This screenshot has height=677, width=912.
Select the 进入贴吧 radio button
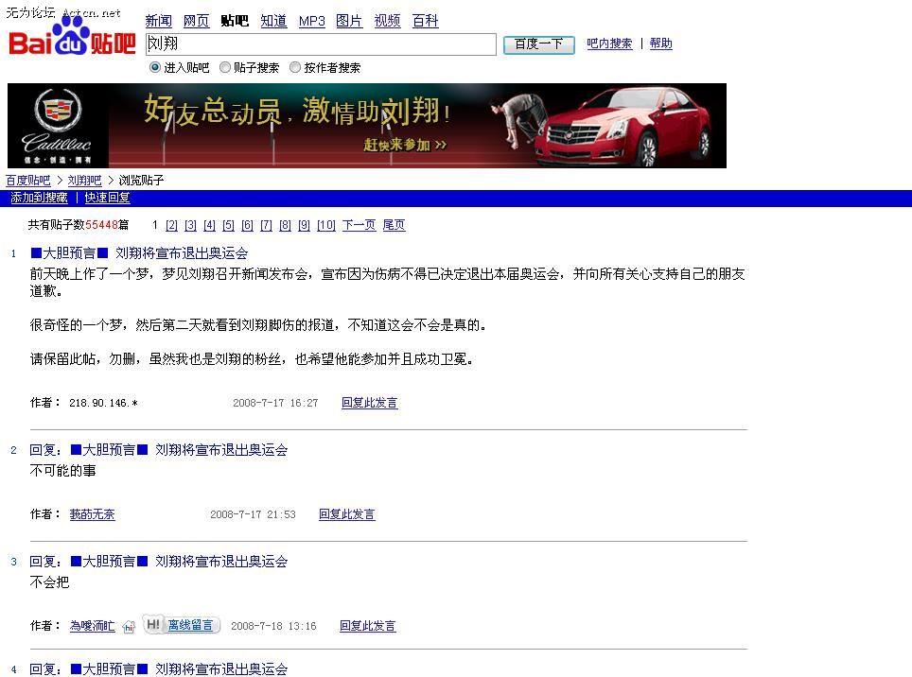pos(155,67)
